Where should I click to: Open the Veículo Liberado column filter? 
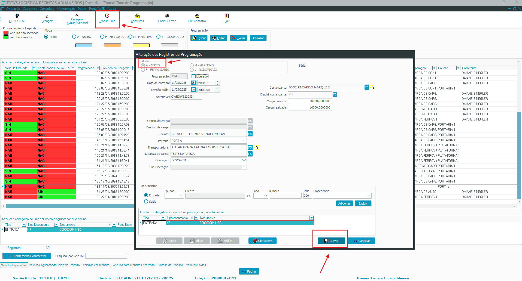[x=34, y=68]
